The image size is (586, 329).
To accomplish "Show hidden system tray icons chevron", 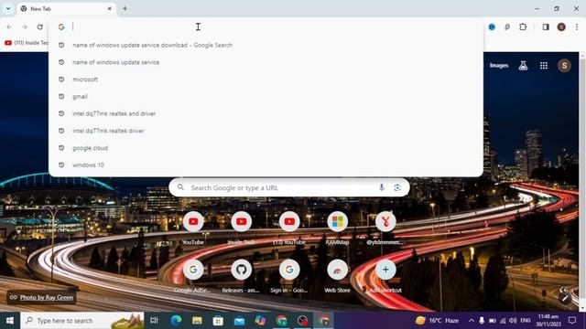I will (472, 321).
